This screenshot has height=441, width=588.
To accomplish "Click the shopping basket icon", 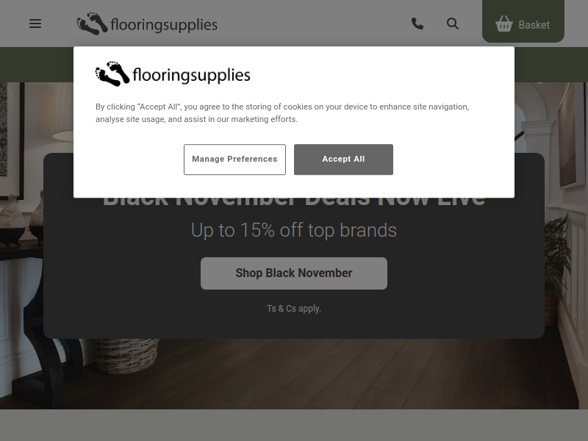I will tap(504, 24).
